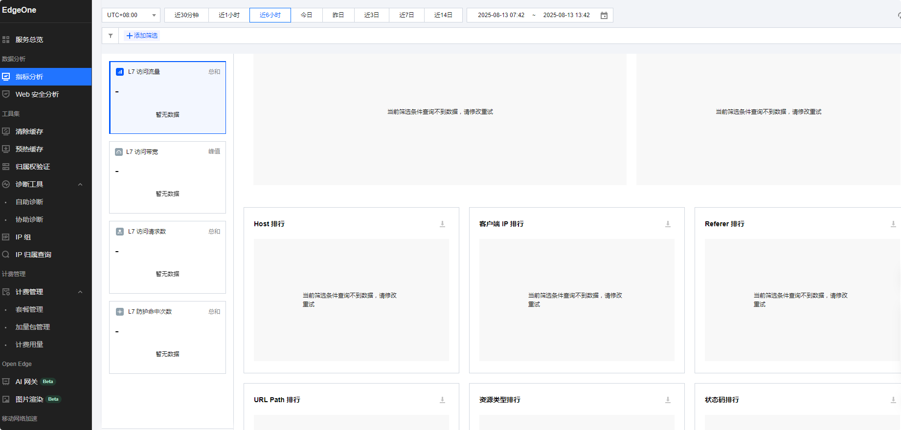901x430 pixels.
Task: Download the 状态码排行 data
Action: click(893, 400)
